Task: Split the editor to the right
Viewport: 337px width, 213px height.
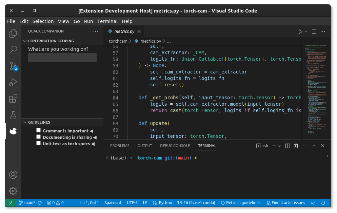Action: (x=314, y=31)
